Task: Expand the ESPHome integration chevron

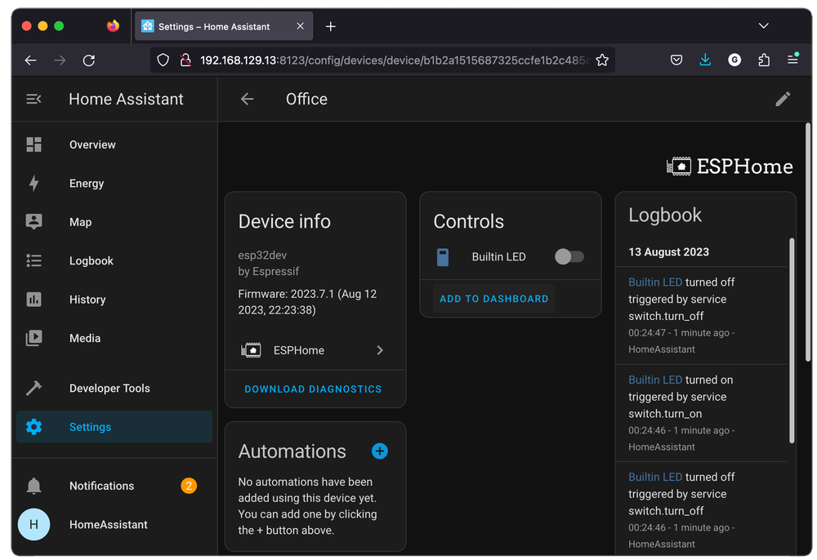Action: tap(380, 350)
